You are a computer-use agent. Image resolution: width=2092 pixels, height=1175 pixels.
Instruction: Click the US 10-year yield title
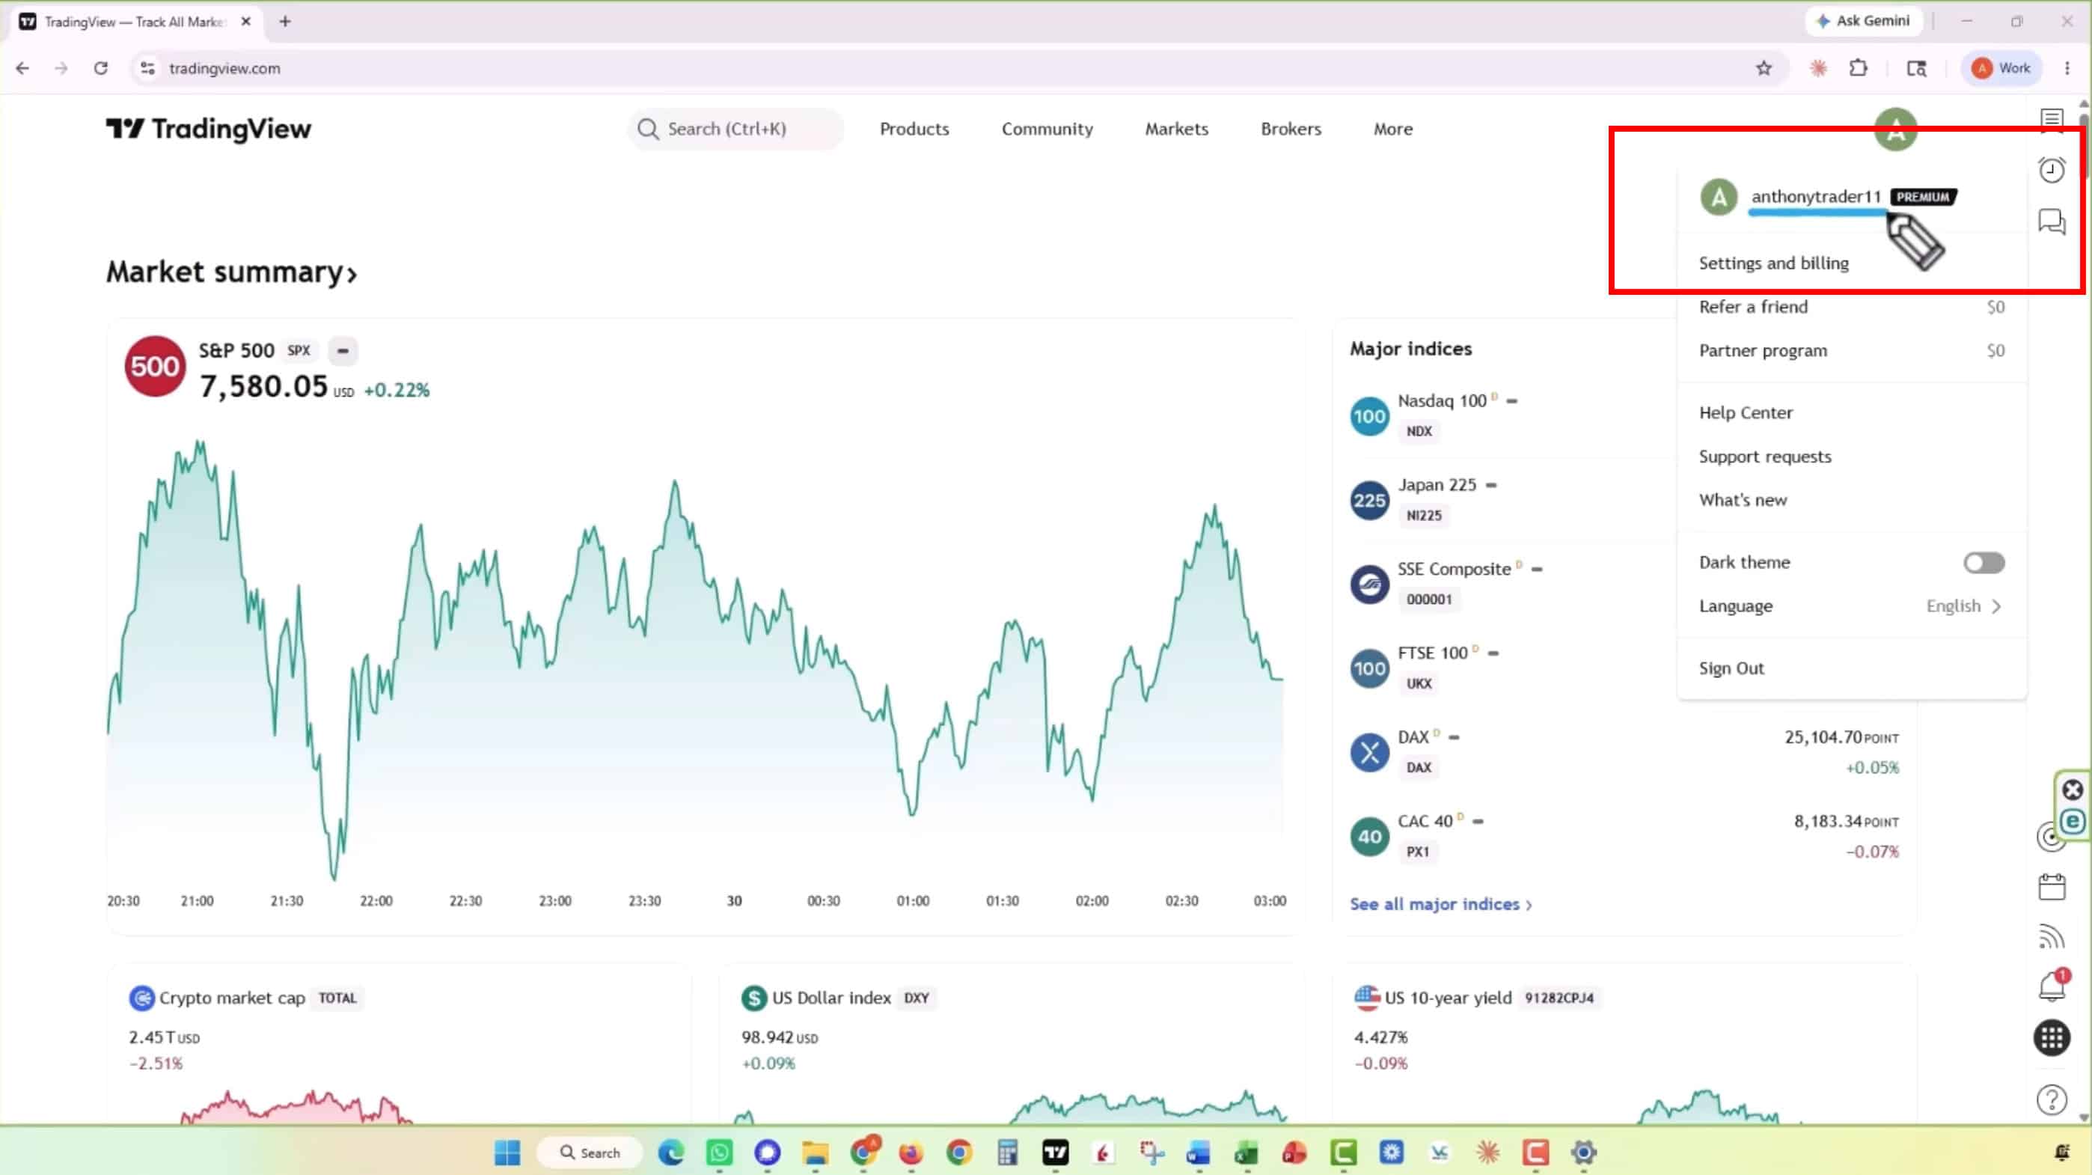tap(1448, 998)
